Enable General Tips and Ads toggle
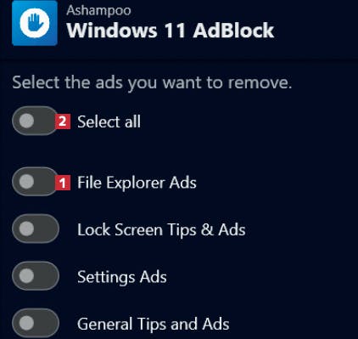 coord(36,323)
